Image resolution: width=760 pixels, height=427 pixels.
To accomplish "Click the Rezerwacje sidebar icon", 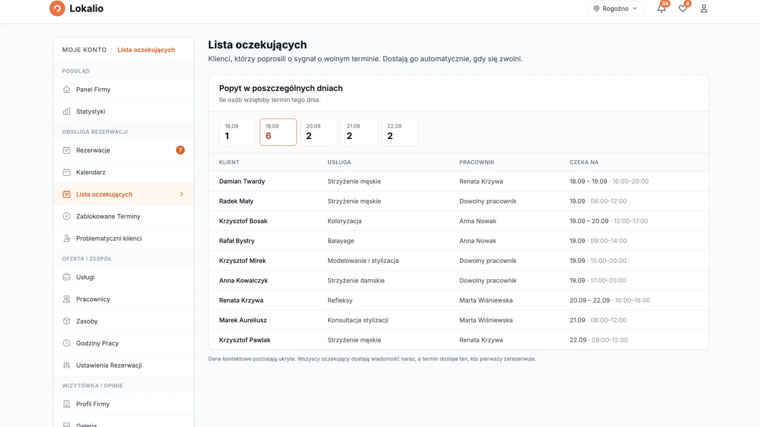I will (x=66, y=150).
